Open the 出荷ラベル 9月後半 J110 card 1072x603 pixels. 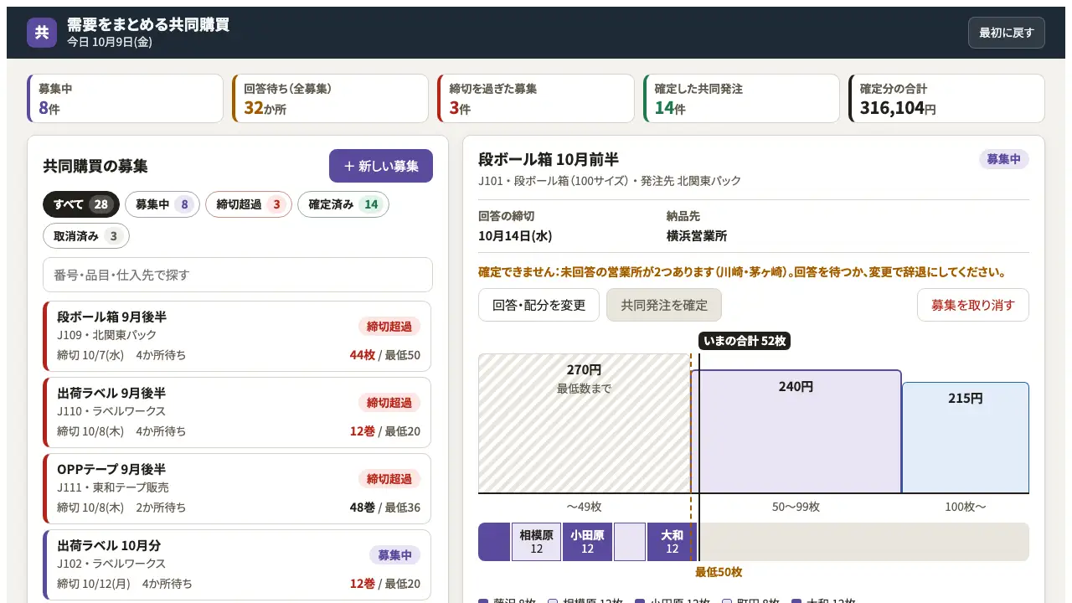point(237,412)
